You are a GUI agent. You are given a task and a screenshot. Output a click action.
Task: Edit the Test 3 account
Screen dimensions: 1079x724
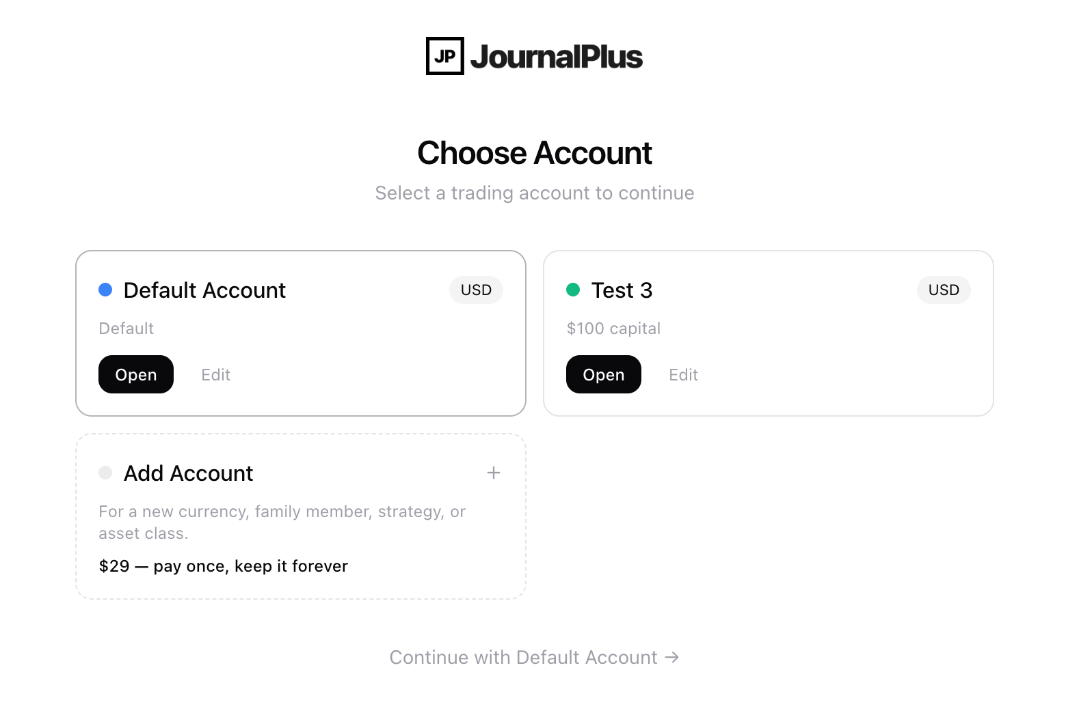683,375
